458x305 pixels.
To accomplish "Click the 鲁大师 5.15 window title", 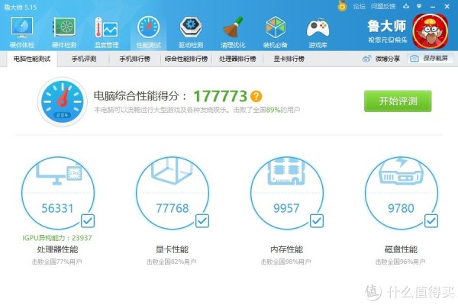I will [21, 7].
